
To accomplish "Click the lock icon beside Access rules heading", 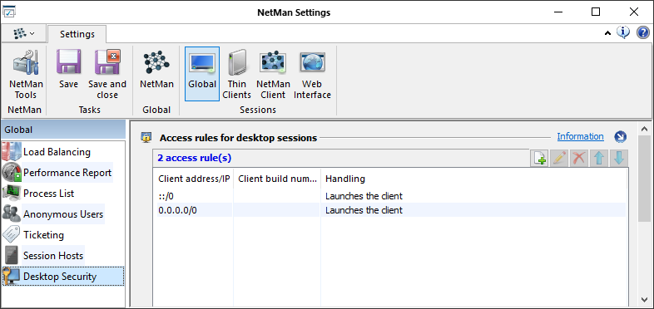I will pos(146,137).
